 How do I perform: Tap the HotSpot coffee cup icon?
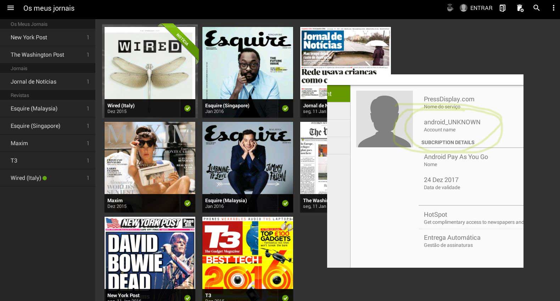[450, 8]
